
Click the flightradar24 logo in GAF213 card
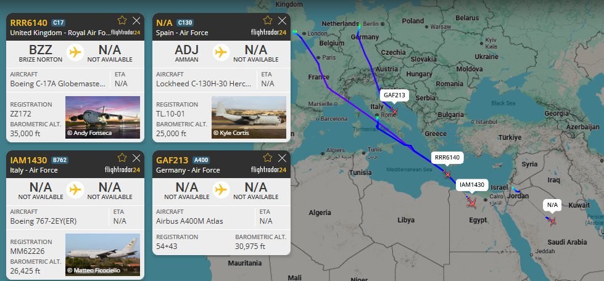tap(268, 169)
